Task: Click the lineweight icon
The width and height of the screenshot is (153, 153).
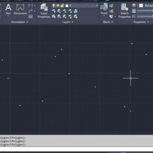Action: pyautogui.click(x=134, y=11)
